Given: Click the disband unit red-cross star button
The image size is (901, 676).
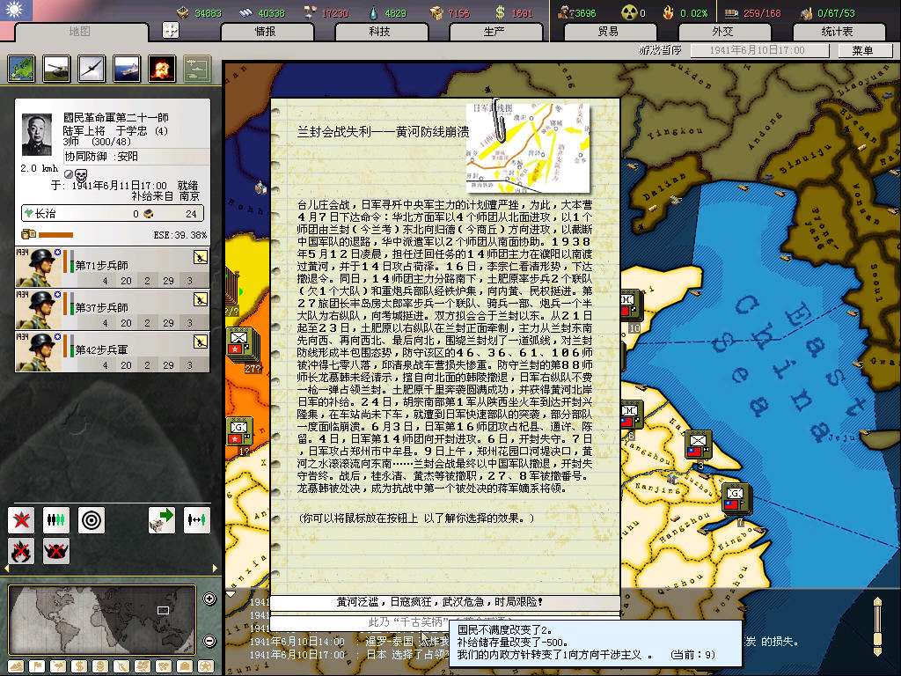Looking at the screenshot, I should (21, 520).
